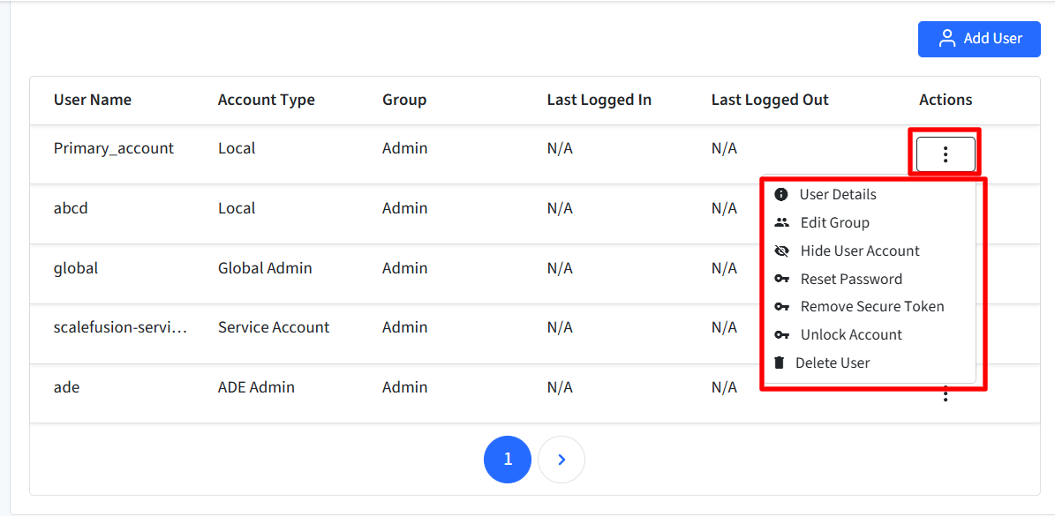This screenshot has height=516, width=1055.
Task: Click the key icon beside Remove Secure Token
Action: click(x=782, y=306)
